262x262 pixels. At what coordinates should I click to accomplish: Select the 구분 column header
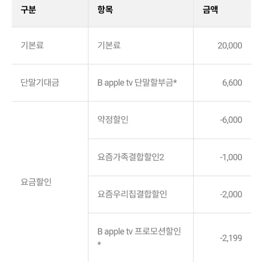(x=28, y=9)
